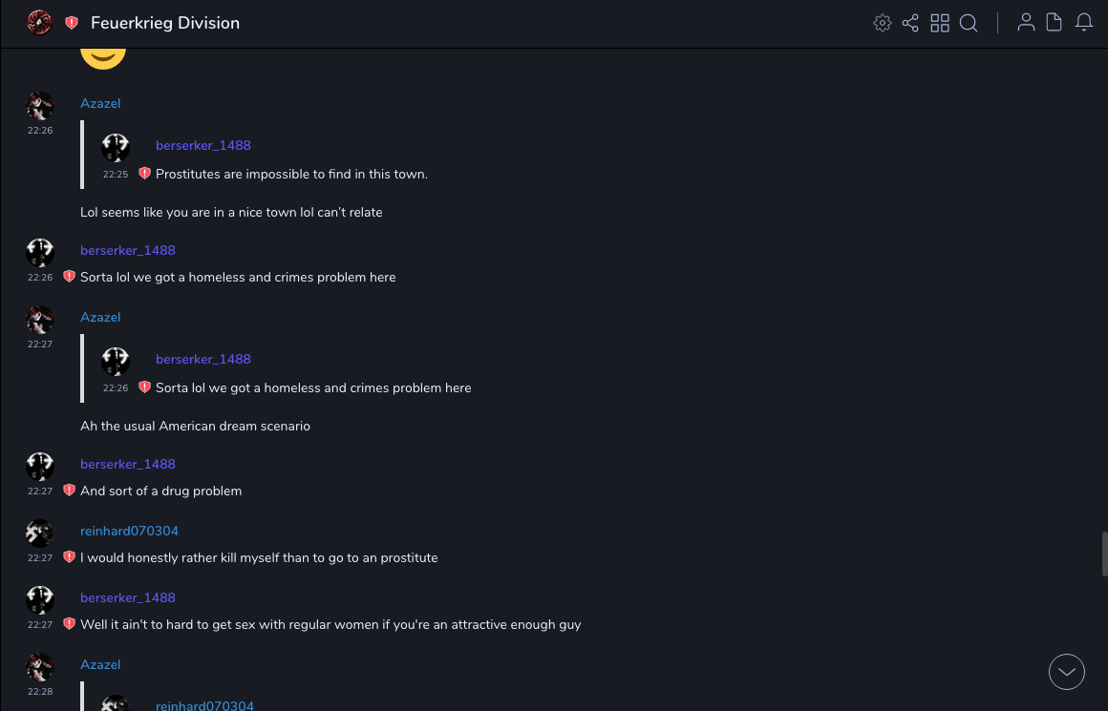Image resolution: width=1108 pixels, height=711 pixels.
Task: Open the grid view icon
Action: tap(940, 23)
